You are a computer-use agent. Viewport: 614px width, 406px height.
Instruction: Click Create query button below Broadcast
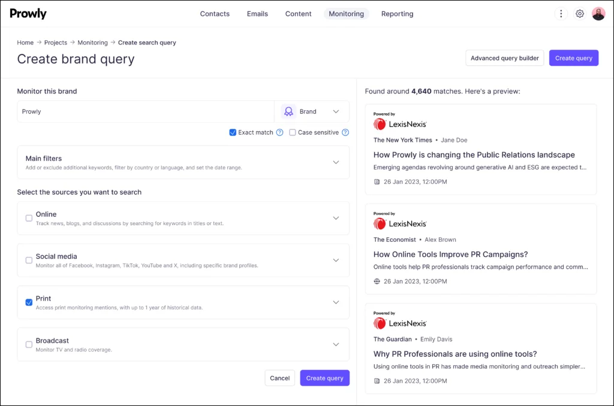[324, 378]
